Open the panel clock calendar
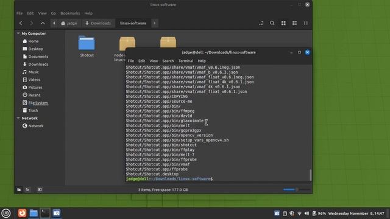Viewport: 390px width, 219px height. (356, 214)
